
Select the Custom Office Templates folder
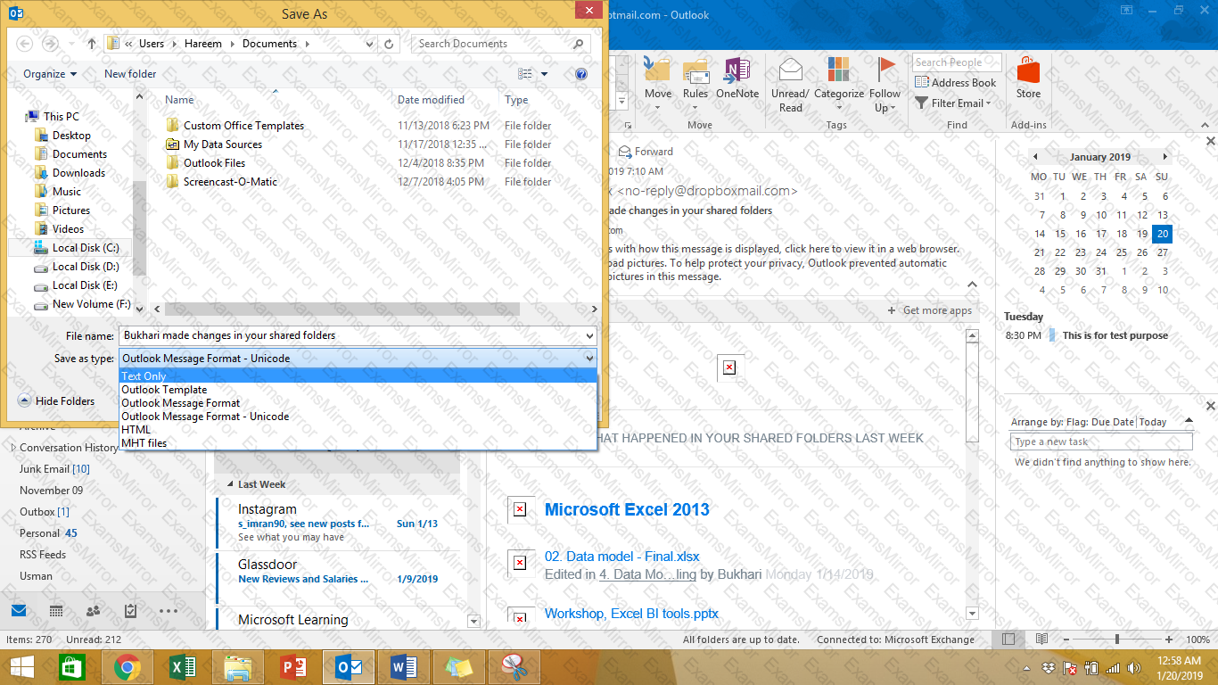coord(243,126)
